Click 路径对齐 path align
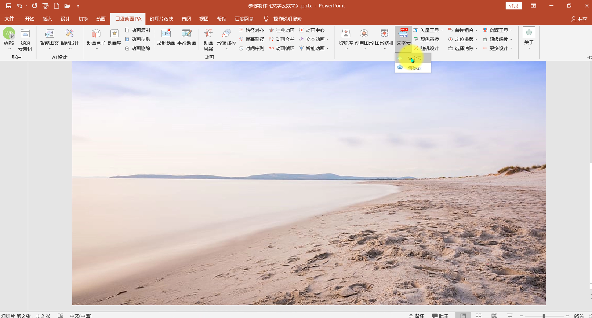 pyautogui.click(x=252, y=30)
